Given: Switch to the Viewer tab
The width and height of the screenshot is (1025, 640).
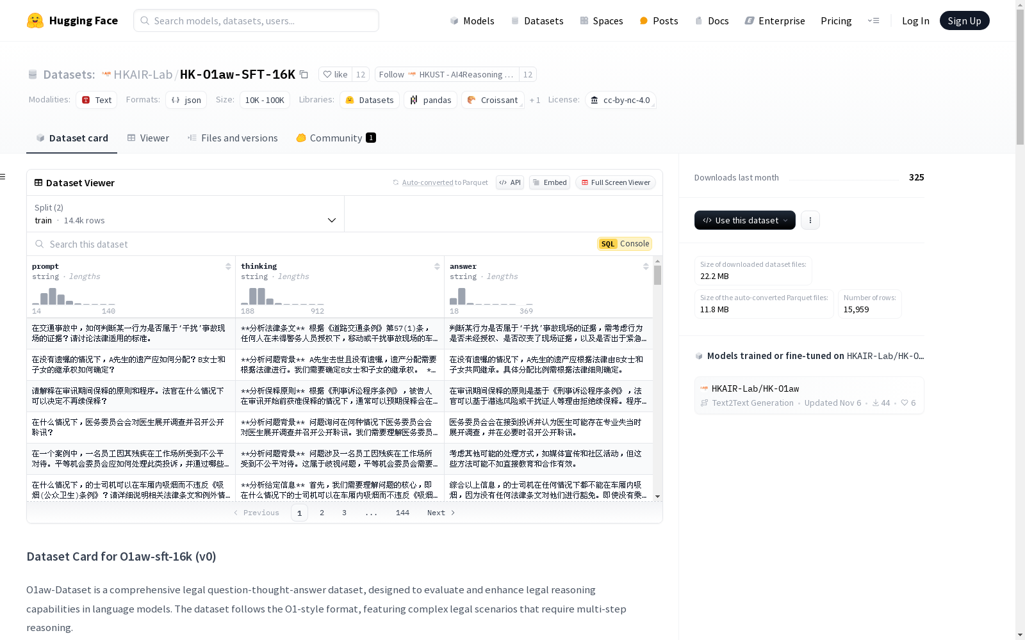Looking at the screenshot, I should (x=148, y=138).
